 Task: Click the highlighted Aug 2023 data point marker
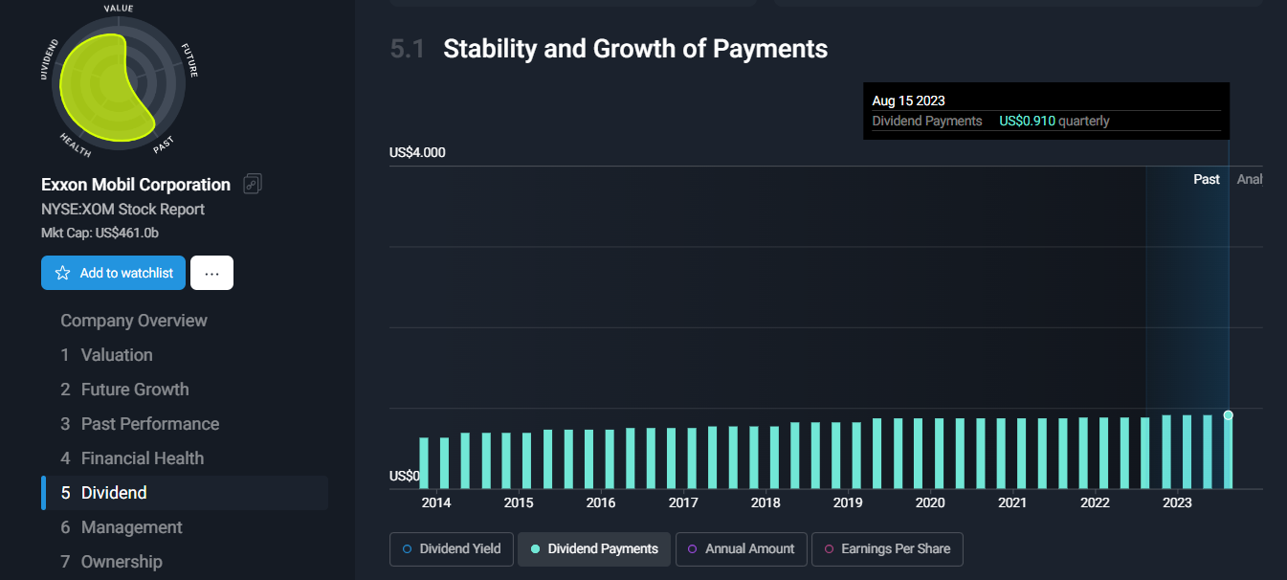1229,415
